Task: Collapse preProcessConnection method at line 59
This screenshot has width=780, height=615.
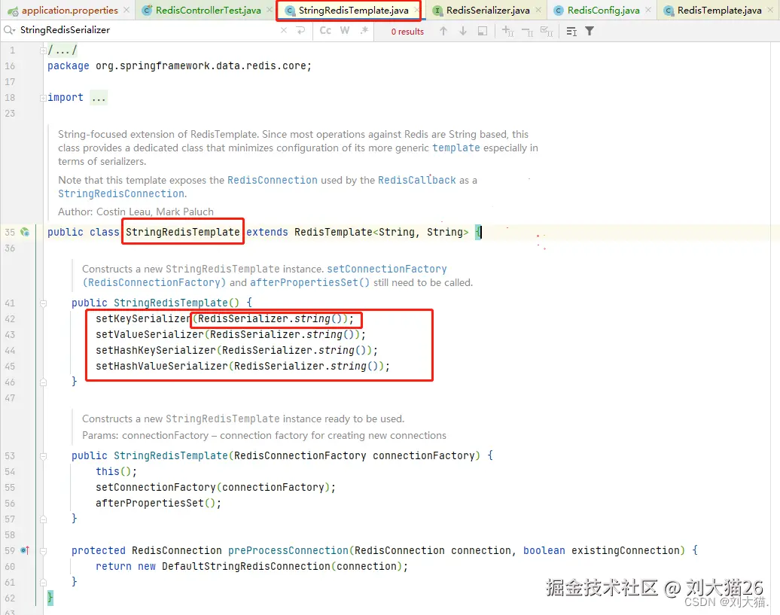Action: [43, 551]
